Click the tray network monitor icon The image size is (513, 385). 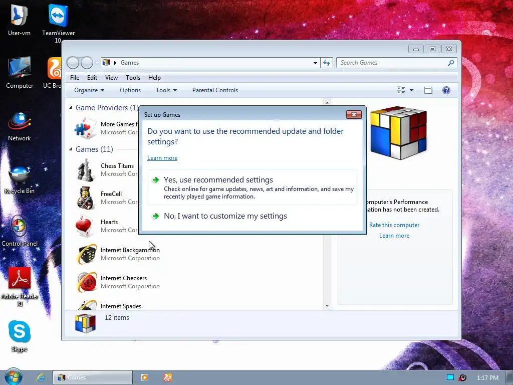tap(450, 377)
